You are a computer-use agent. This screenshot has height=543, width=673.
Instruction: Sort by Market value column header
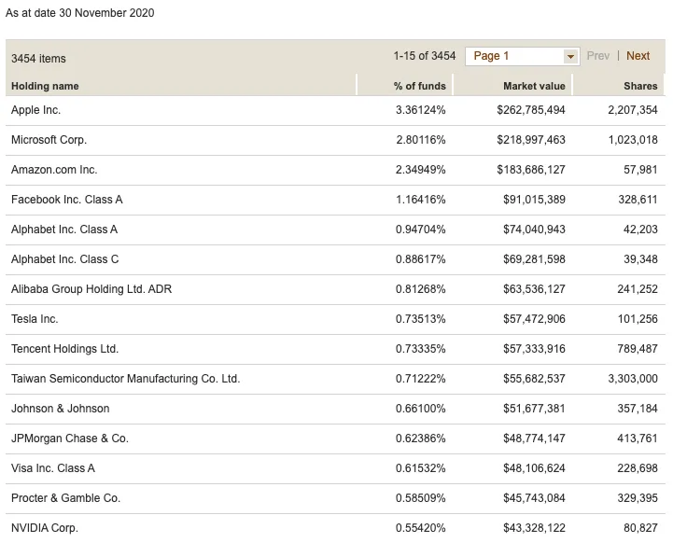click(534, 86)
